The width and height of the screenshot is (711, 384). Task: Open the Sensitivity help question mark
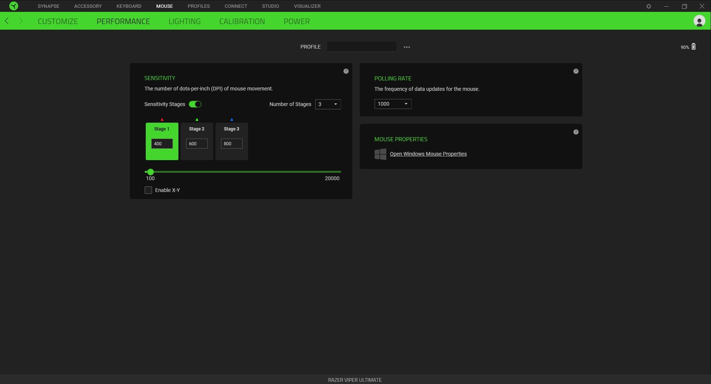(346, 71)
